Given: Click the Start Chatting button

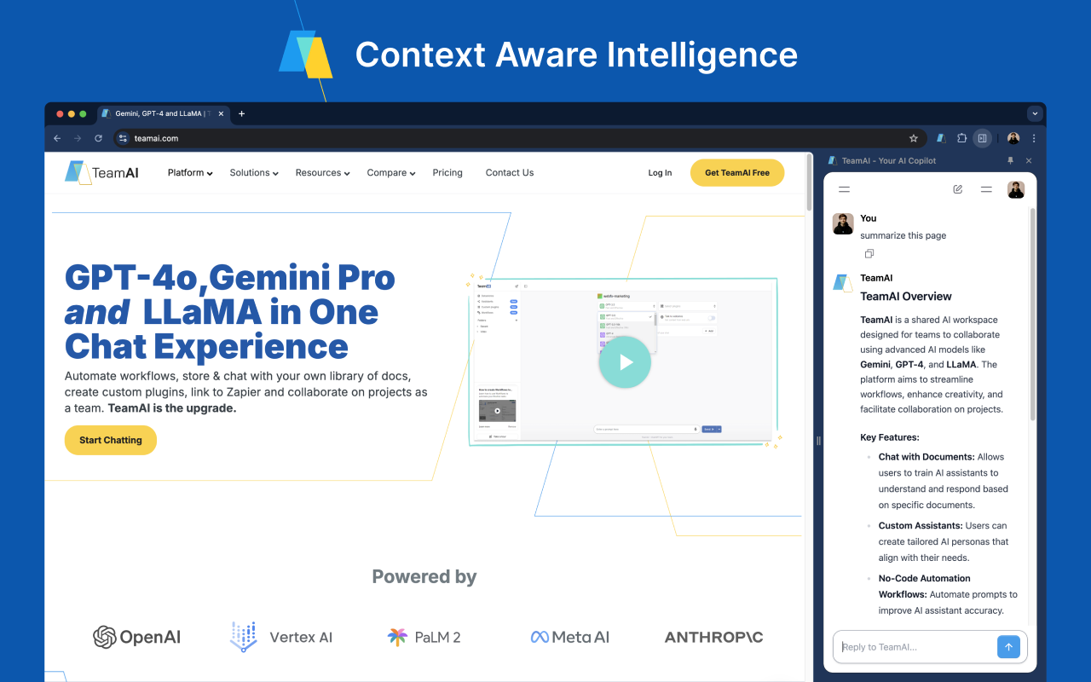Looking at the screenshot, I should pyautogui.click(x=110, y=440).
